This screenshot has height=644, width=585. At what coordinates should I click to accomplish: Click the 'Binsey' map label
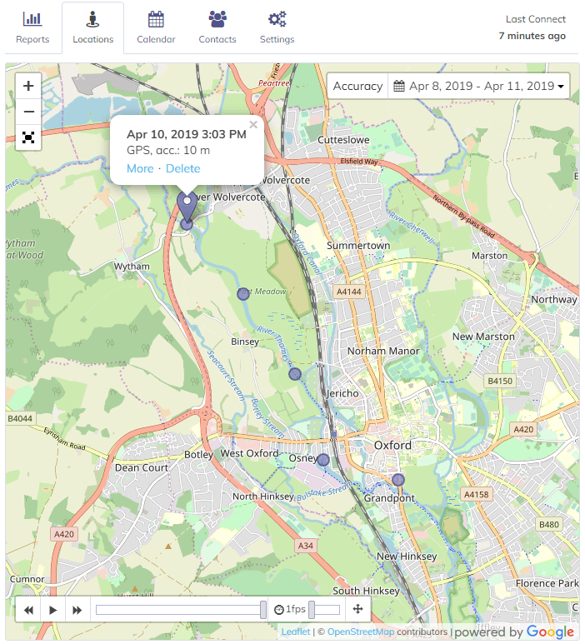[245, 342]
